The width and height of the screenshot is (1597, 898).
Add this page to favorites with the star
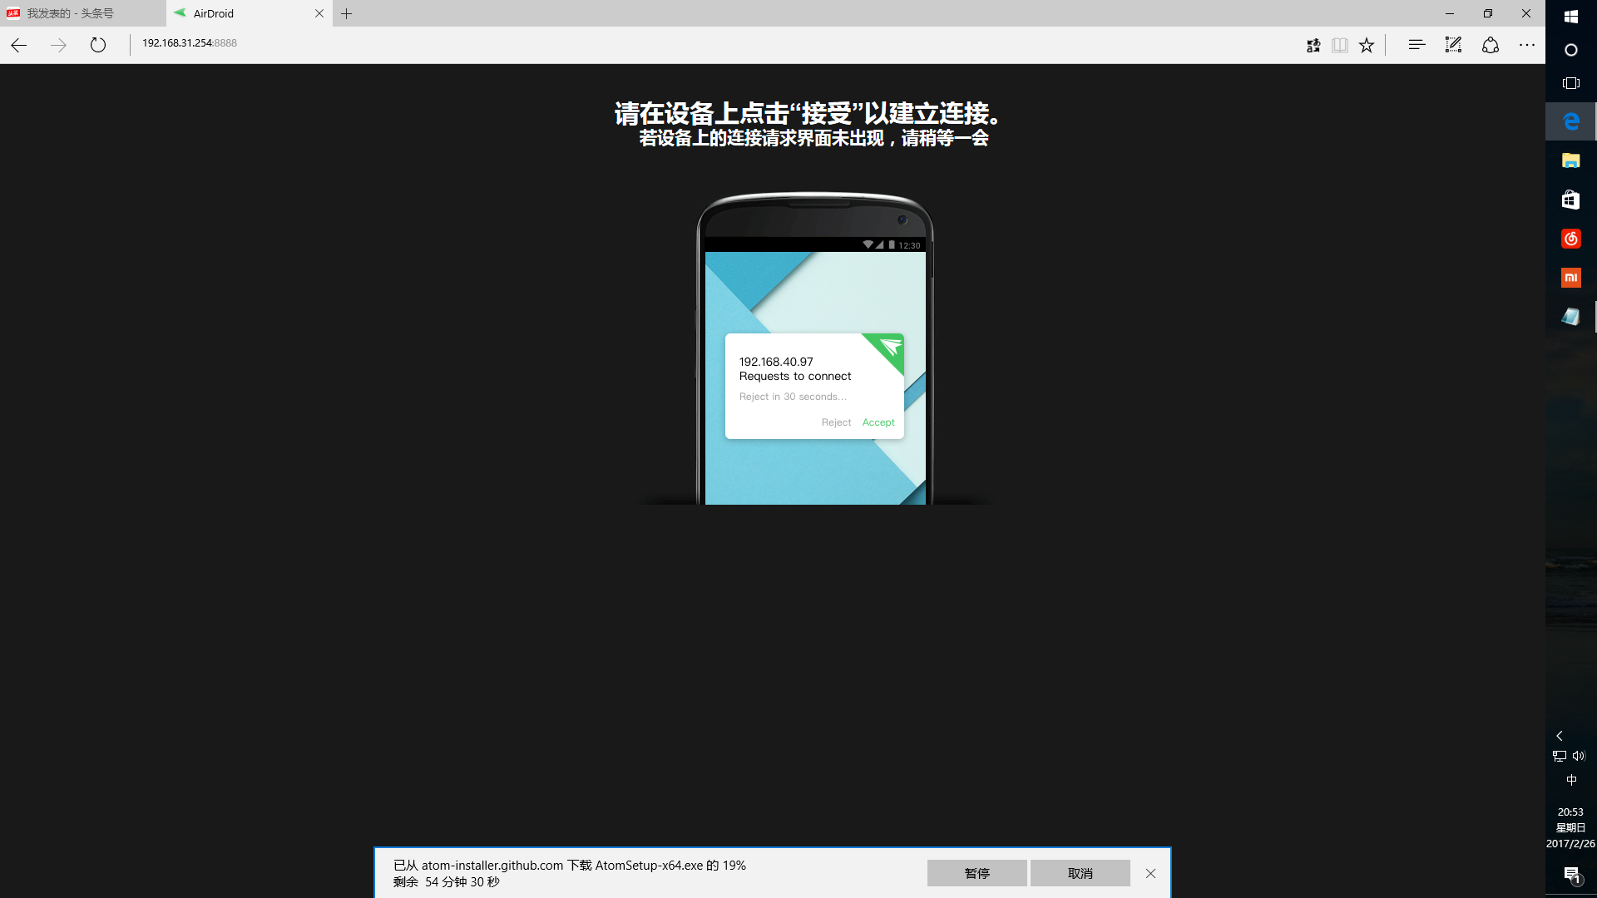[1367, 45]
